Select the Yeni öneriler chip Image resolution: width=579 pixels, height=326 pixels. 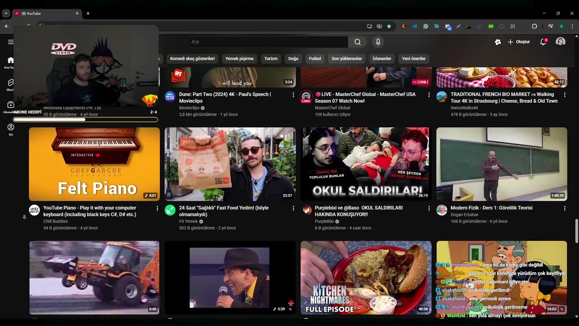[x=414, y=58]
